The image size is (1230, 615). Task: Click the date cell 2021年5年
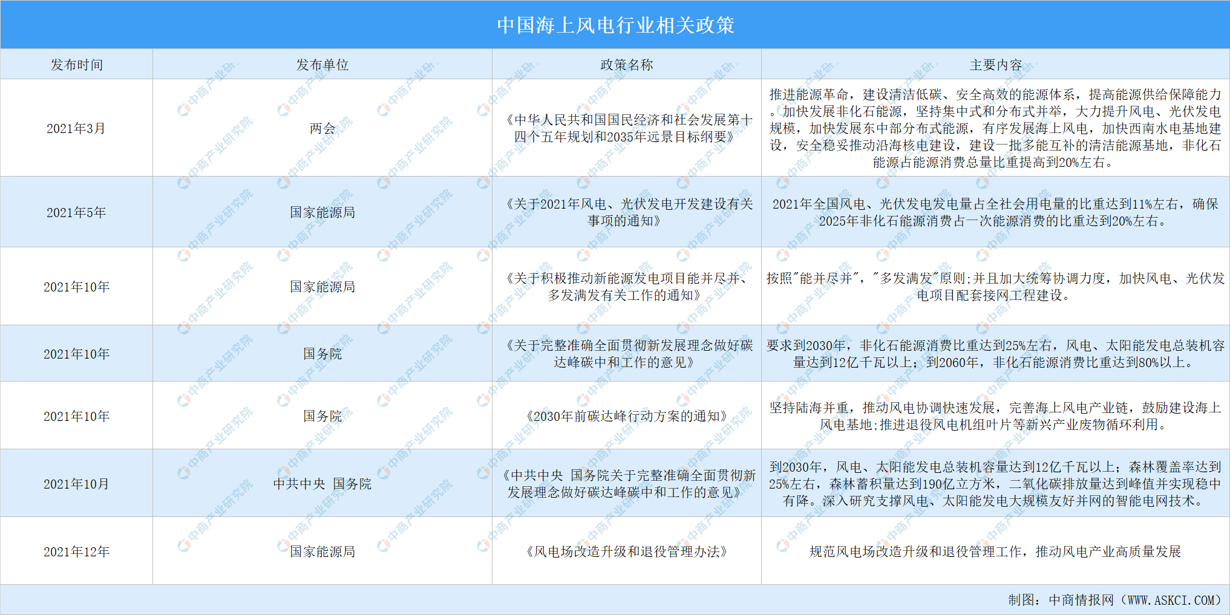click(76, 212)
